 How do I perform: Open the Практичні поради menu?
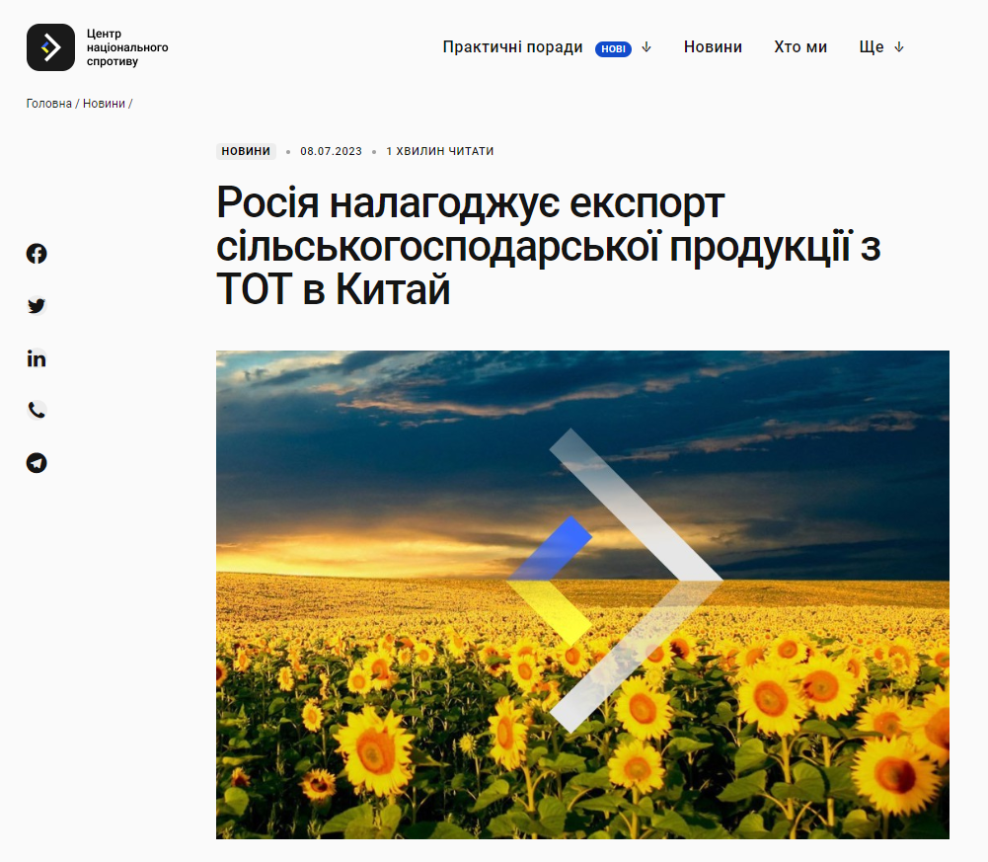pyautogui.click(x=512, y=47)
